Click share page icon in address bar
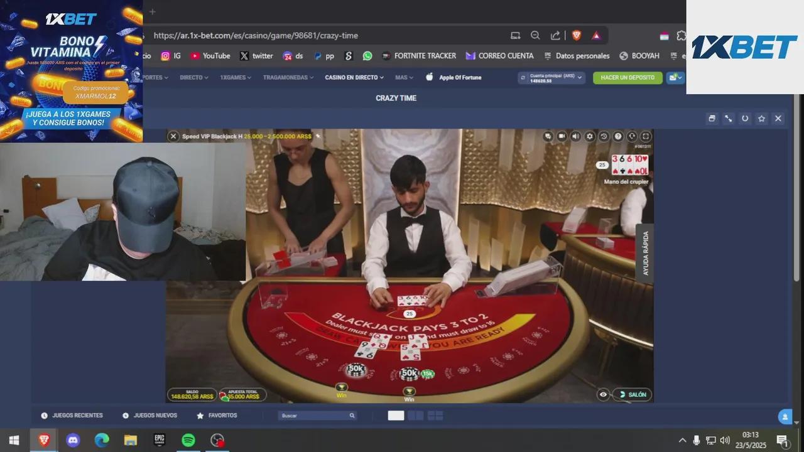The height and width of the screenshot is (452, 804). pos(555,36)
